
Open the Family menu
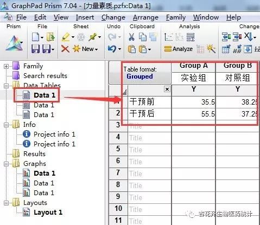pos(176,17)
